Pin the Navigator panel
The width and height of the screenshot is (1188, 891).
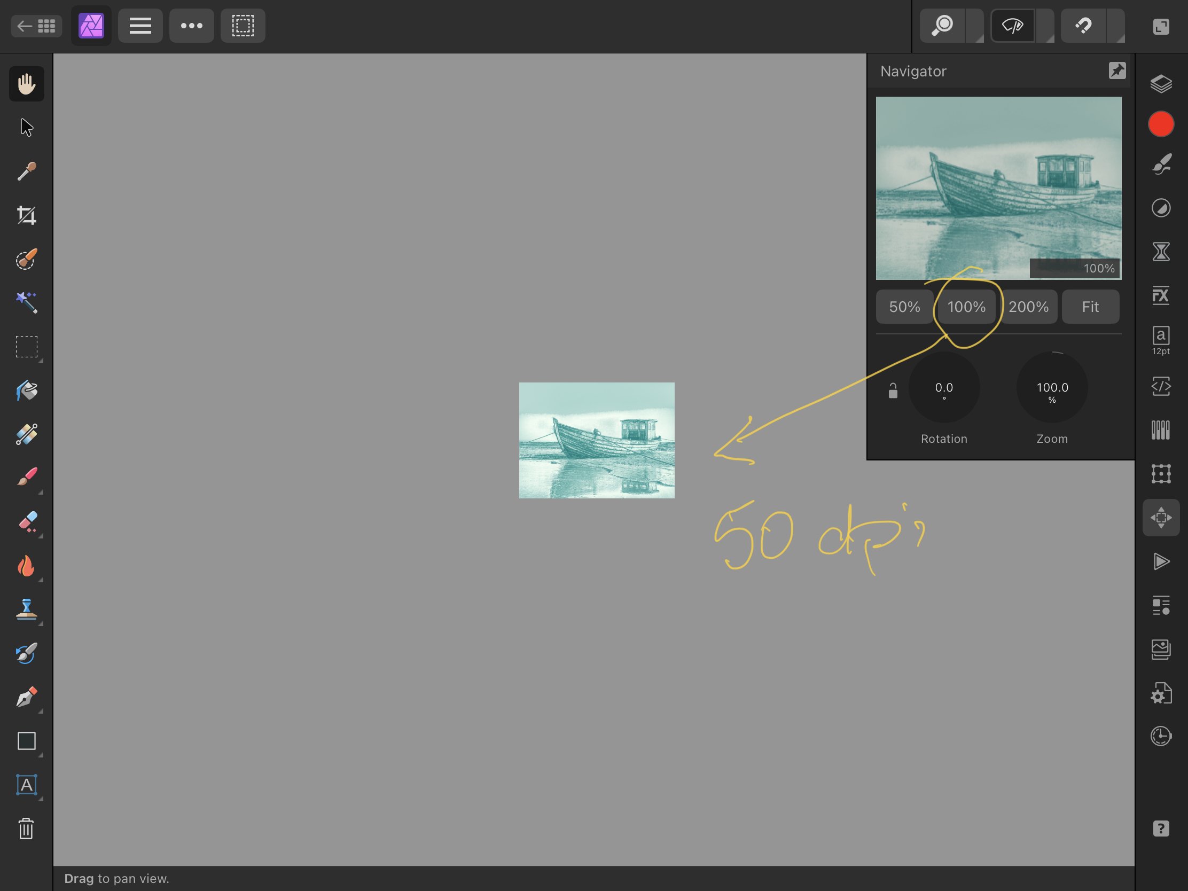pos(1117,70)
